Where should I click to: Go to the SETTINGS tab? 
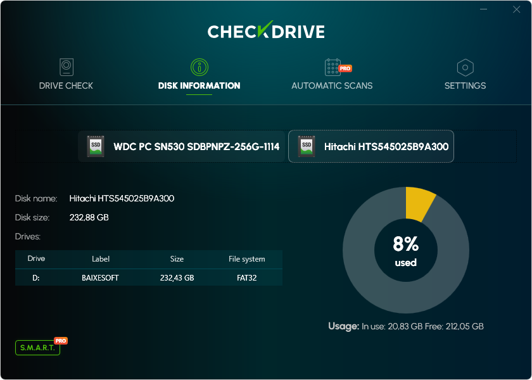point(465,75)
